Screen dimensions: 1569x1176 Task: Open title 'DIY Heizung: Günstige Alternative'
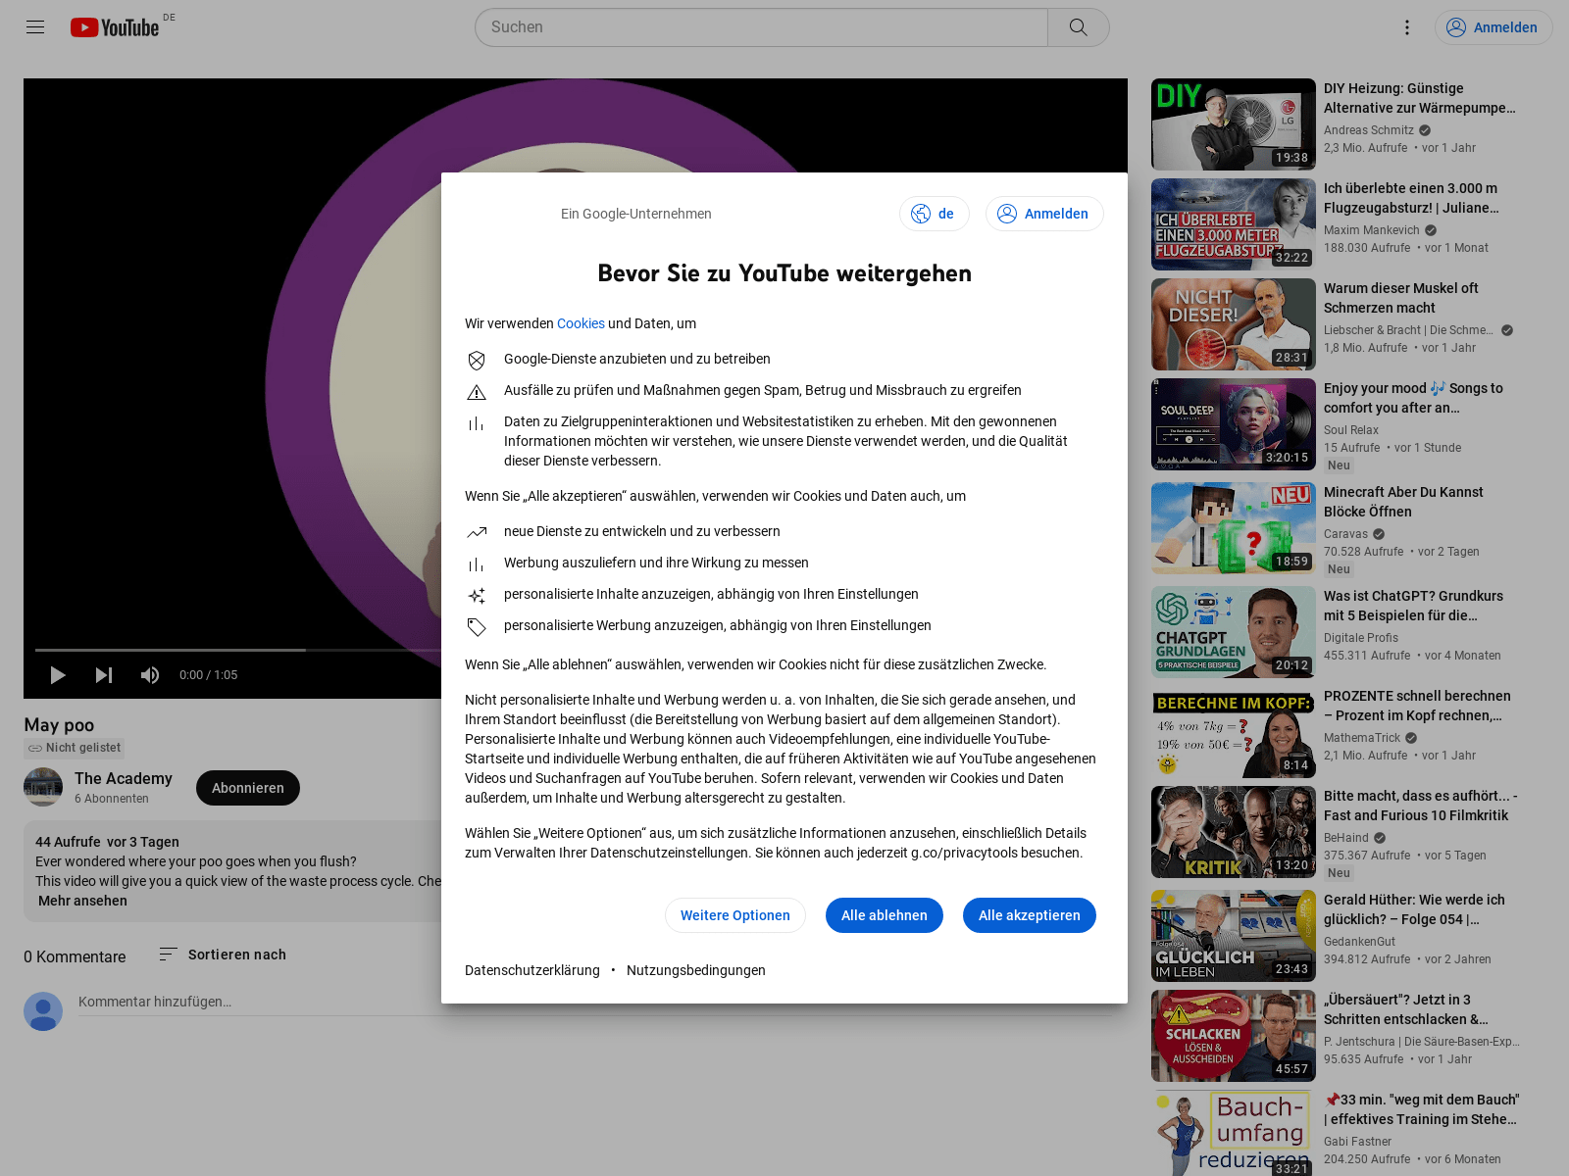[1420, 98]
